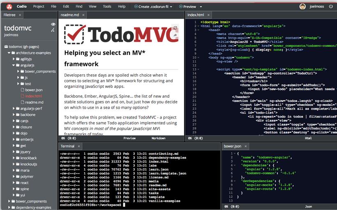Collapse the architecture-examples folder
The height and width of the screenshot is (210, 337).
(9, 53)
